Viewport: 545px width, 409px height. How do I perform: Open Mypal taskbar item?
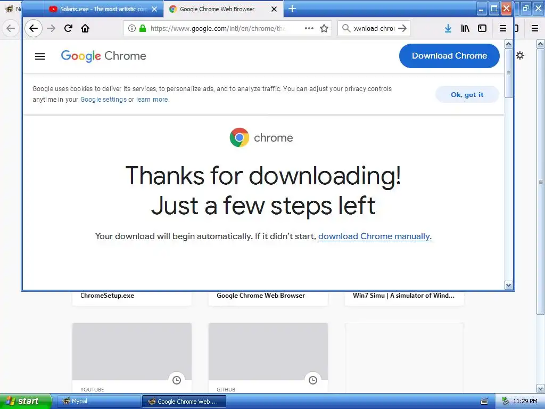(x=98, y=402)
